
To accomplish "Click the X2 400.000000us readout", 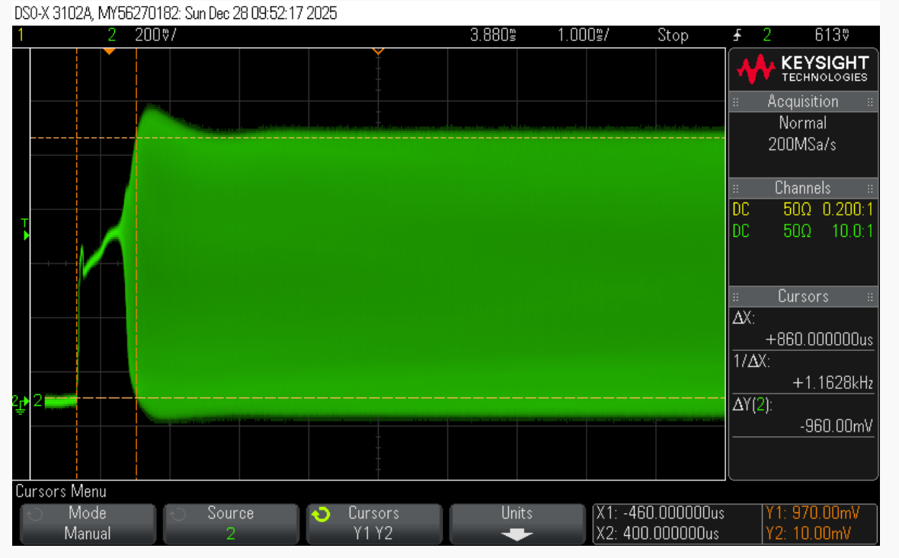I will (657, 534).
